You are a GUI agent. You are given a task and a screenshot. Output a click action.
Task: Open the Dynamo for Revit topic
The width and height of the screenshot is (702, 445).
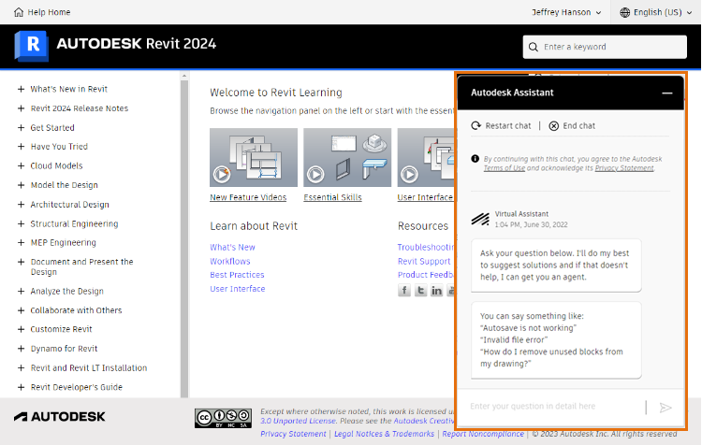click(64, 349)
